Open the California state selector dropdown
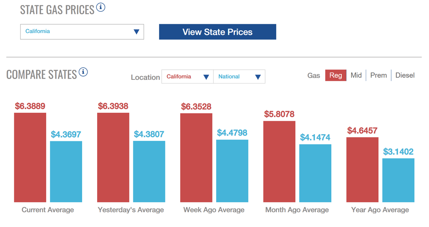This screenshot has height=227, width=429. pyautogui.click(x=82, y=32)
